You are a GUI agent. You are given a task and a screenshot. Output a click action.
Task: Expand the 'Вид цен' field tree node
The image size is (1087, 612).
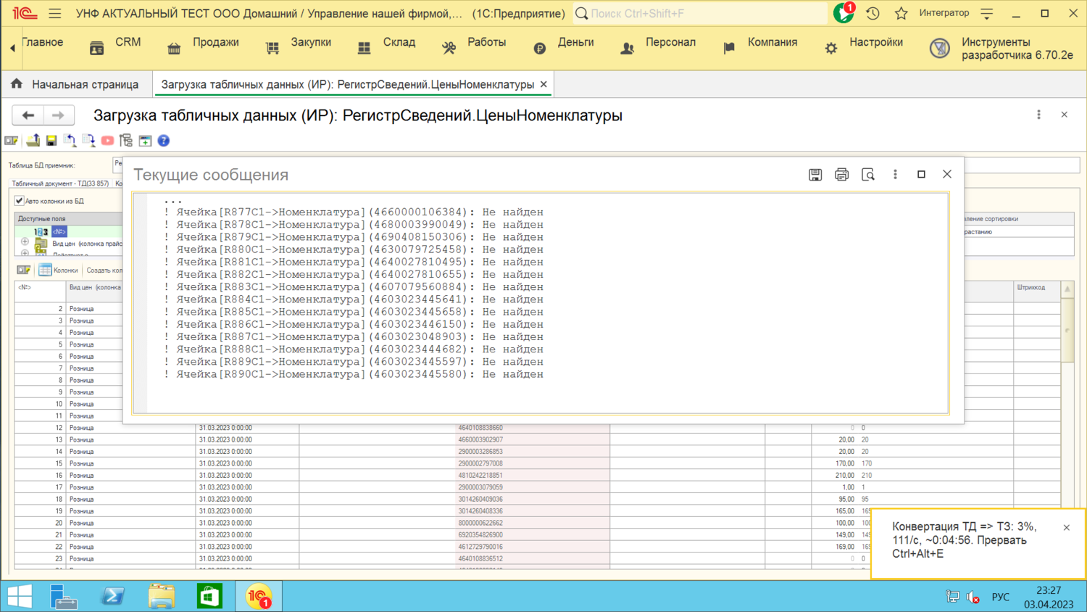25,242
